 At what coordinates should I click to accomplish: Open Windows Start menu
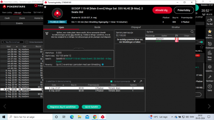(4, 117)
